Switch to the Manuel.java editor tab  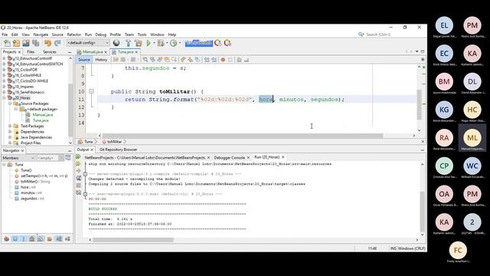point(93,51)
